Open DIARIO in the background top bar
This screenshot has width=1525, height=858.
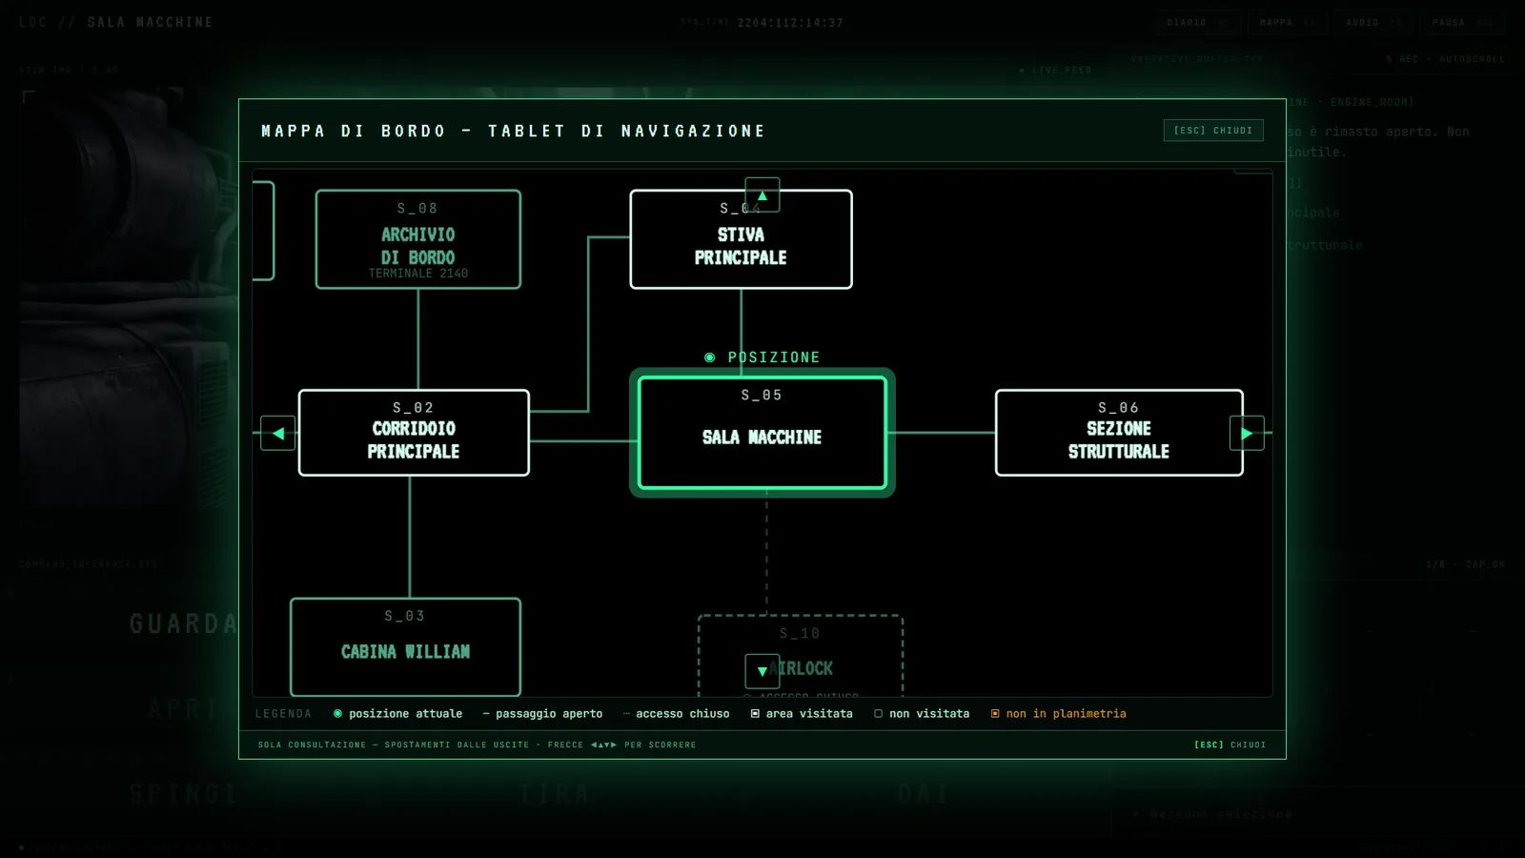coord(1198,22)
